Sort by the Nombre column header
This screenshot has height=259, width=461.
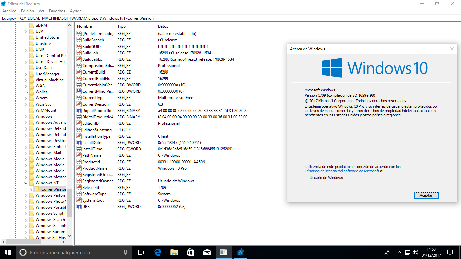pyautogui.click(x=95, y=26)
